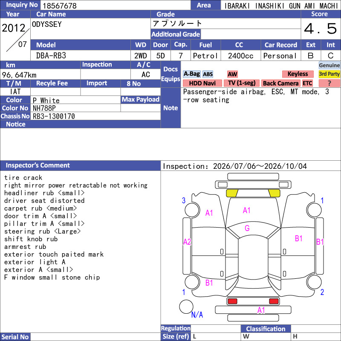Click the inquiry number 18567678
Viewport: 341px width, 341px height.
point(60,6)
